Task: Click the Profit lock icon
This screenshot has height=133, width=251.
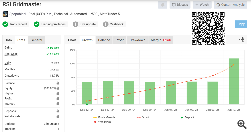Action: [58, 98]
